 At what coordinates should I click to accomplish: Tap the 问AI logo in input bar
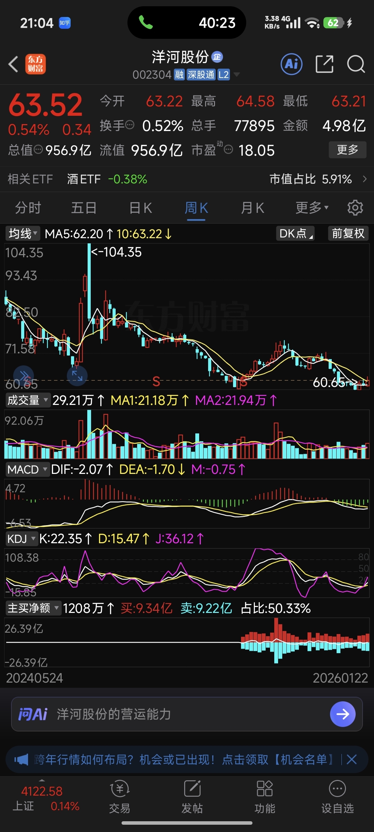pos(33,714)
